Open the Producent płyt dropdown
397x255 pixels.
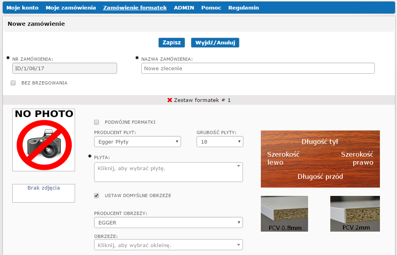(137, 142)
